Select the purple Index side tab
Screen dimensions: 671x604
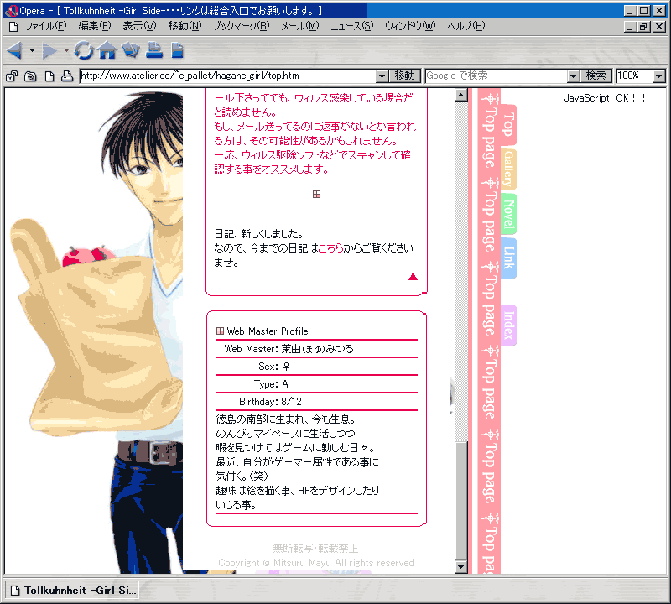(x=508, y=325)
